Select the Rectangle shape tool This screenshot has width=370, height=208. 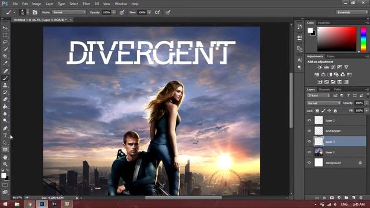tap(5, 150)
